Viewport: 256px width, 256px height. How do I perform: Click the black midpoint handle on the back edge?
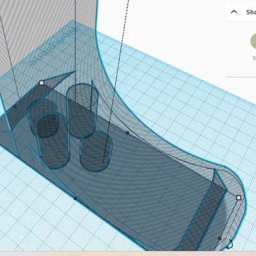point(127,133)
